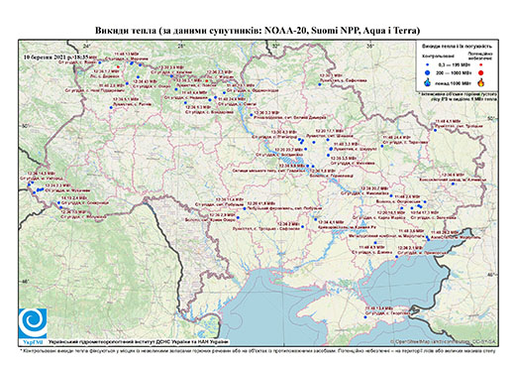Select the blue marker at с. Тарасівка
Viewport: 515px width, 365px height.
[x=382, y=146]
